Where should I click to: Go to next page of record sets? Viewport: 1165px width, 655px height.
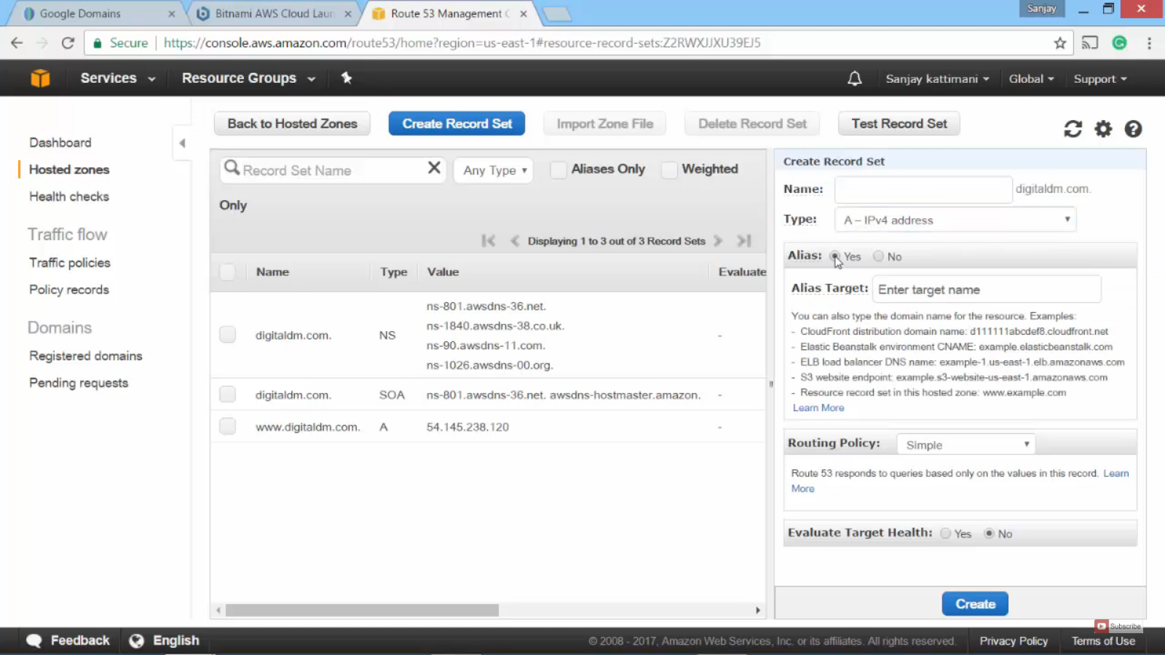718,241
